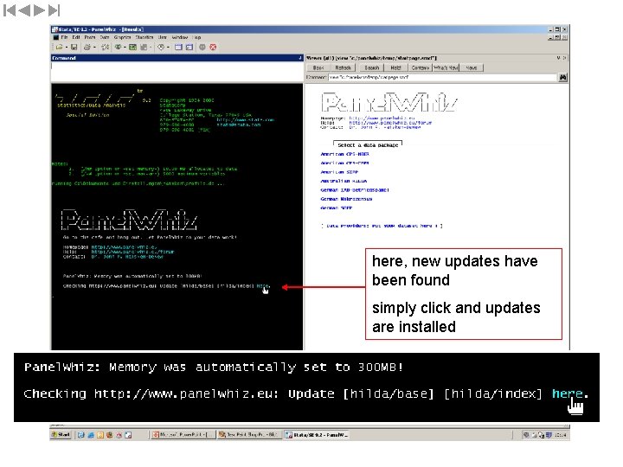Select the German IAB-Betriebspanel data package

pos(355,190)
